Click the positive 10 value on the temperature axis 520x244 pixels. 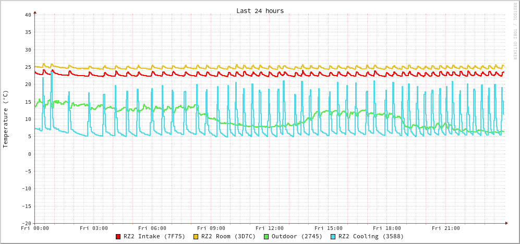pyautogui.click(x=28, y=119)
